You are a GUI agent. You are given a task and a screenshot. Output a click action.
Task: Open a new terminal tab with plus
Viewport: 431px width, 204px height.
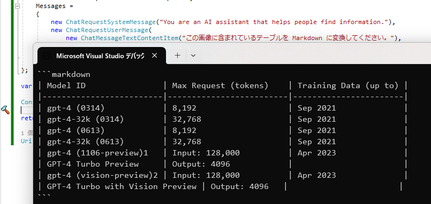pyautogui.click(x=178, y=56)
